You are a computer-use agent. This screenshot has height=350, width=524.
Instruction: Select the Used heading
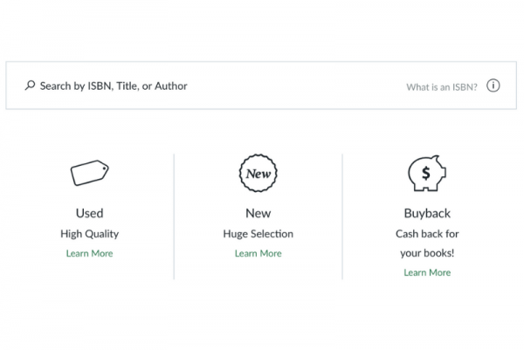point(89,213)
